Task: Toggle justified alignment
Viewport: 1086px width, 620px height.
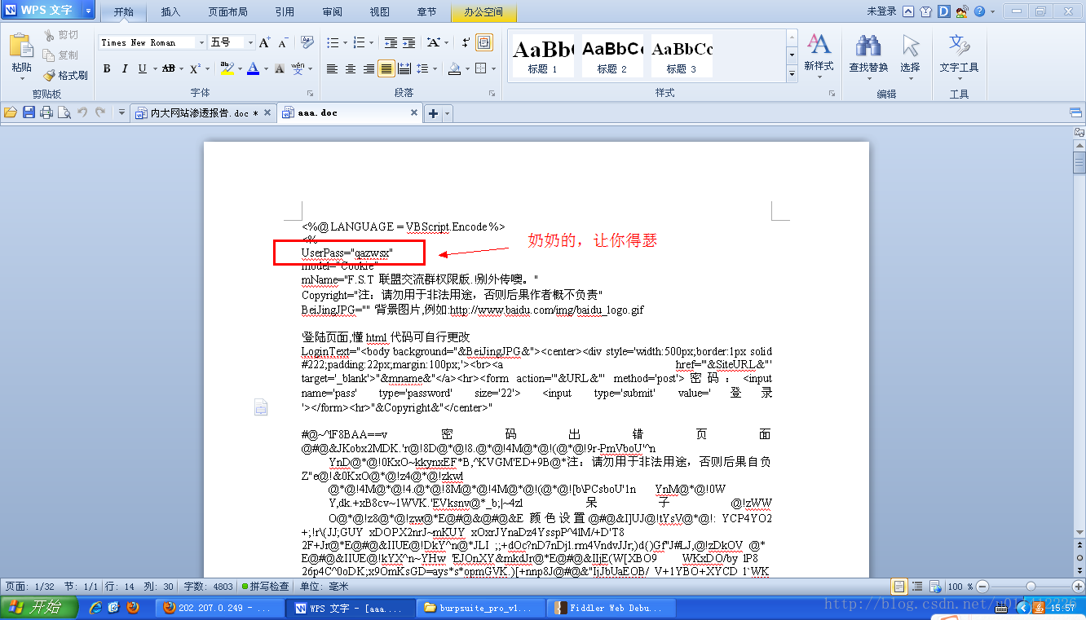Action: tap(387, 68)
